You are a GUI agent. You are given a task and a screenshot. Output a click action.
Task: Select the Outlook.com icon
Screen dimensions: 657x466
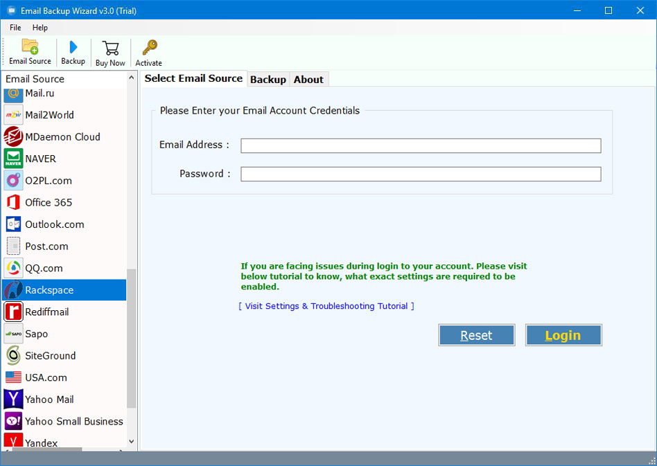tap(13, 224)
